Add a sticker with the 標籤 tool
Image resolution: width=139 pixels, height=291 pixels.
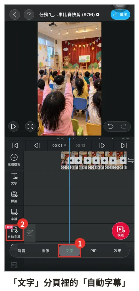pos(14,197)
